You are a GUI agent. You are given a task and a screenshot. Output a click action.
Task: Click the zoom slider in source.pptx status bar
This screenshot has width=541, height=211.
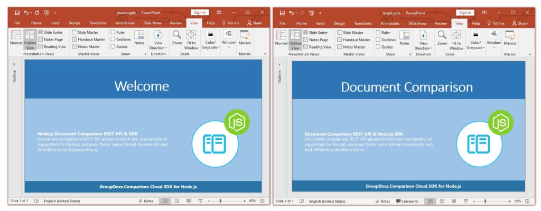click(x=220, y=201)
